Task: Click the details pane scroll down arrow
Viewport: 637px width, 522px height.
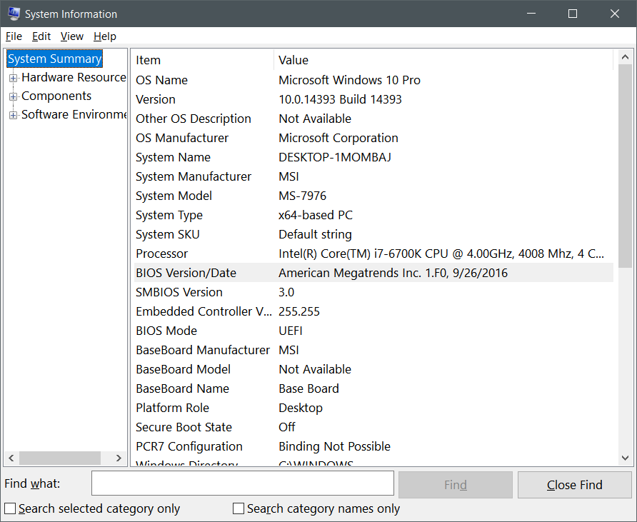Action: 626,458
